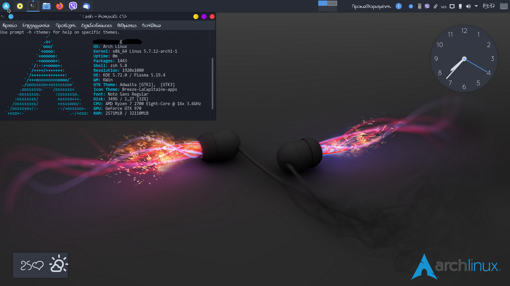Image resolution: width=510 pixels, height=286 pixels.
Task: Click the small blue info tray icon
Action: pyautogui.click(x=411, y=6)
